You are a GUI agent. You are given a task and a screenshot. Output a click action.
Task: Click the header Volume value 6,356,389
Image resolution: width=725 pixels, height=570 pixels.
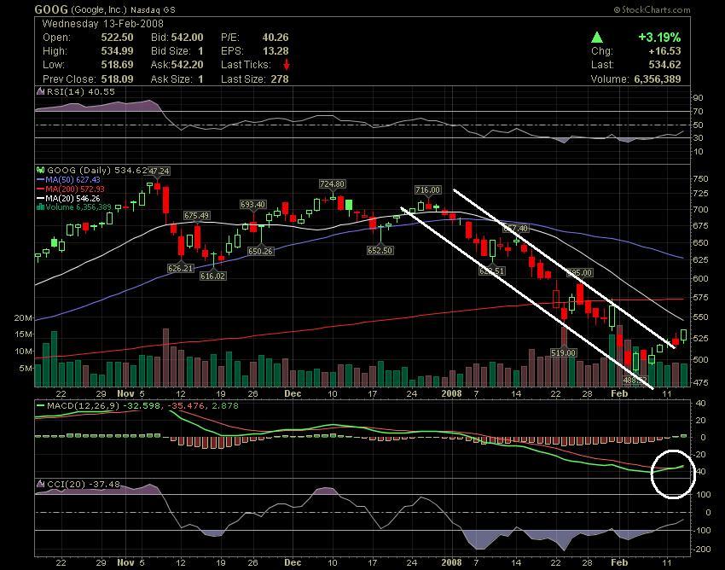[x=658, y=79]
